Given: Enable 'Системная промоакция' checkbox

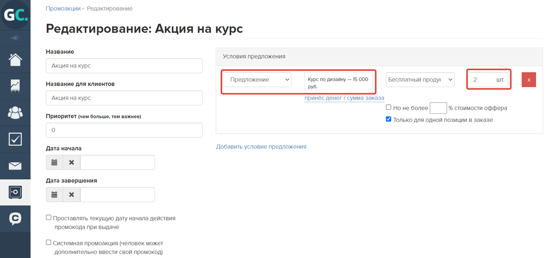Looking at the screenshot, I should (x=49, y=243).
